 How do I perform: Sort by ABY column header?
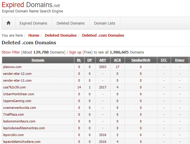coord(103,60)
